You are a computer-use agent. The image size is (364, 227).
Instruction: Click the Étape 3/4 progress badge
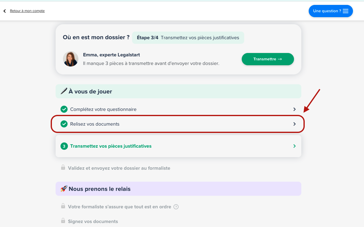pos(188,38)
